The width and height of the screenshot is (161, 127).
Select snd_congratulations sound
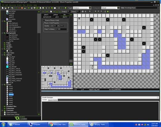(15, 27)
